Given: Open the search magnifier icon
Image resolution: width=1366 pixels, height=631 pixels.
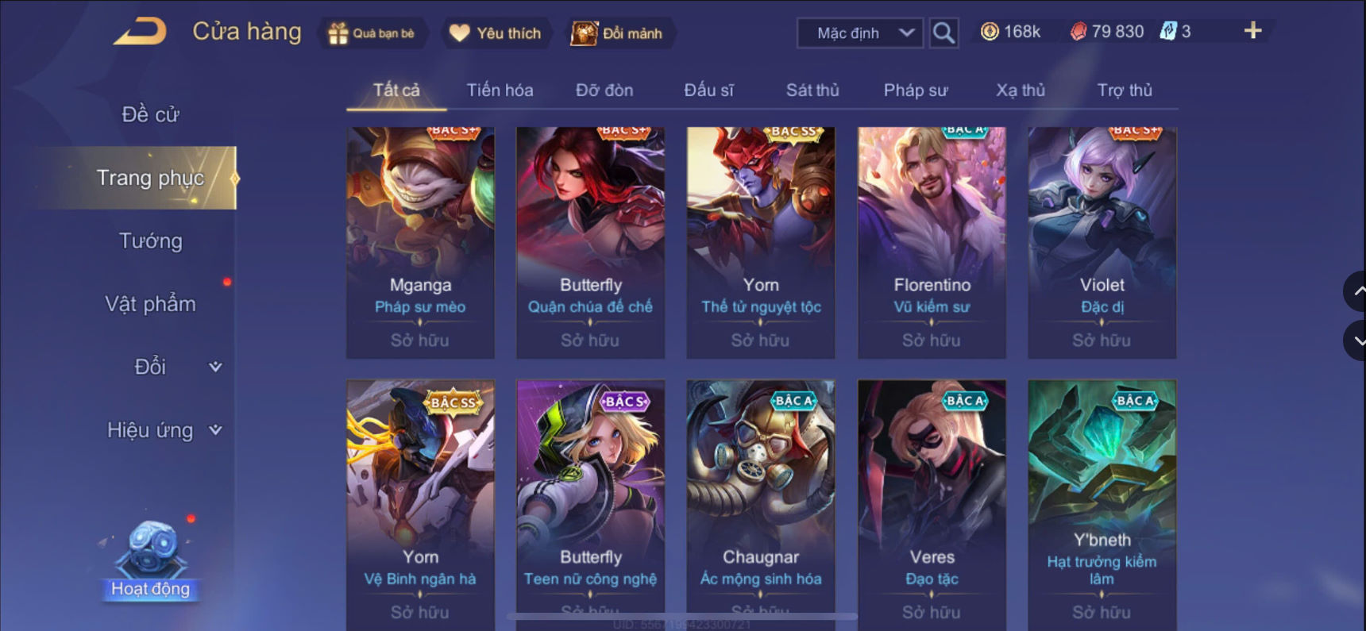Looking at the screenshot, I should click(x=943, y=33).
